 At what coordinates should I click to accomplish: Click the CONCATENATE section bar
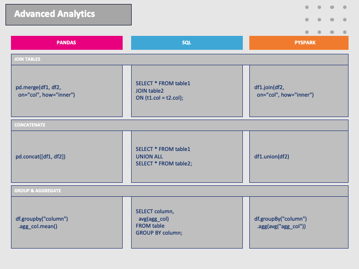[x=179, y=125]
